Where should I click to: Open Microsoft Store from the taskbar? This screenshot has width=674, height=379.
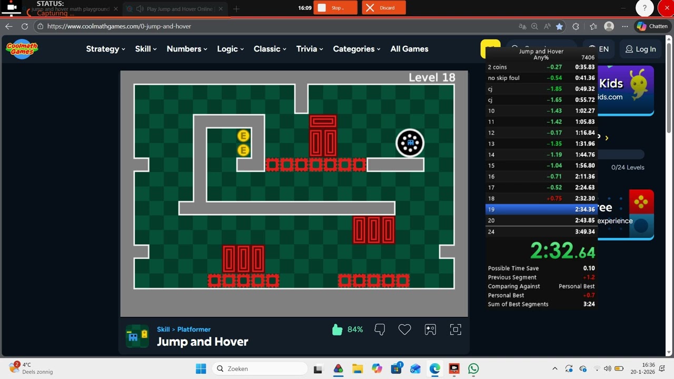tap(397, 368)
